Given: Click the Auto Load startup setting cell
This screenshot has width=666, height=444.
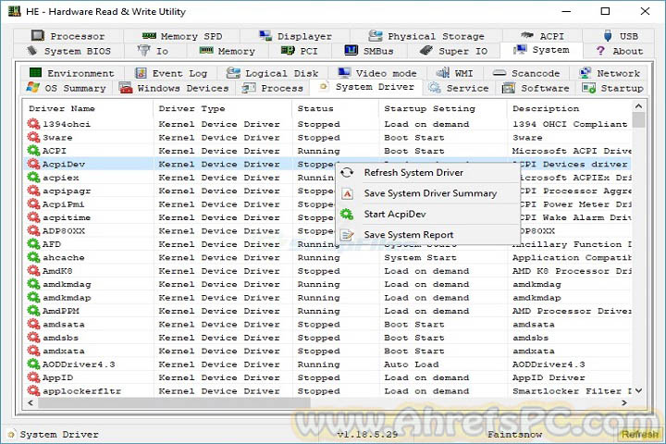Looking at the screenshot, I should pos(411,364).
